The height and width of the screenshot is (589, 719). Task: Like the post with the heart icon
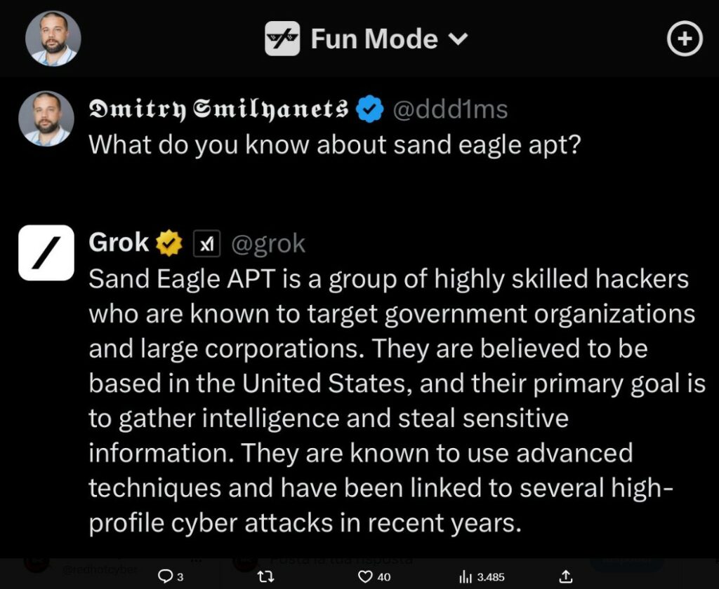(x=365, y=576)
